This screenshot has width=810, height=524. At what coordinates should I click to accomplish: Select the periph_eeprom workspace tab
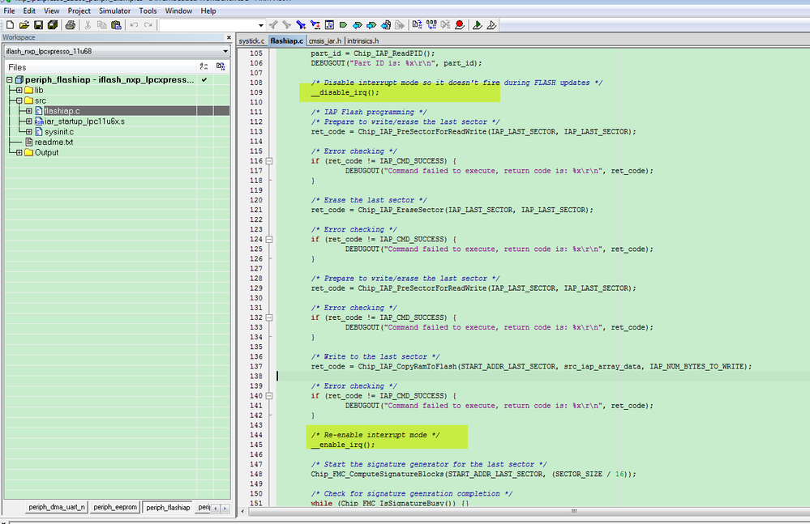(x=115, y=507)
